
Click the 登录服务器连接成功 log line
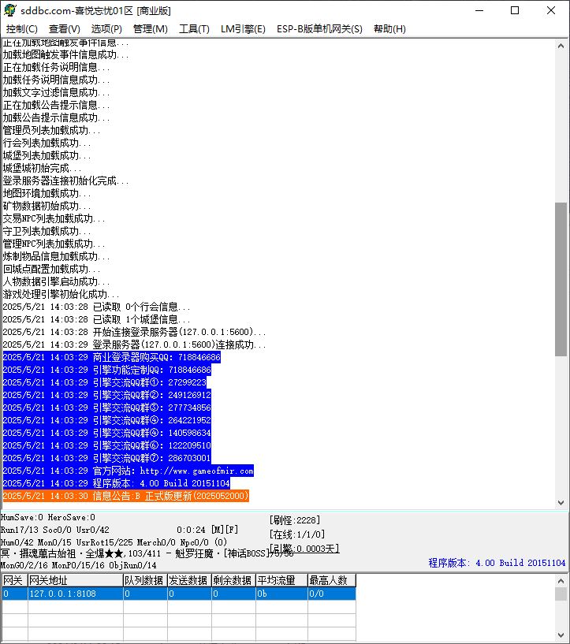(134, 344)
